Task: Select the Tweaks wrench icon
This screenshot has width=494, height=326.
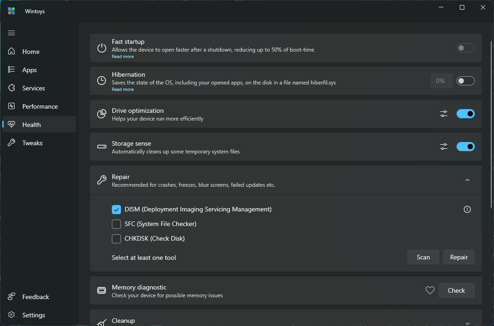Action: (x=11, y=142)
